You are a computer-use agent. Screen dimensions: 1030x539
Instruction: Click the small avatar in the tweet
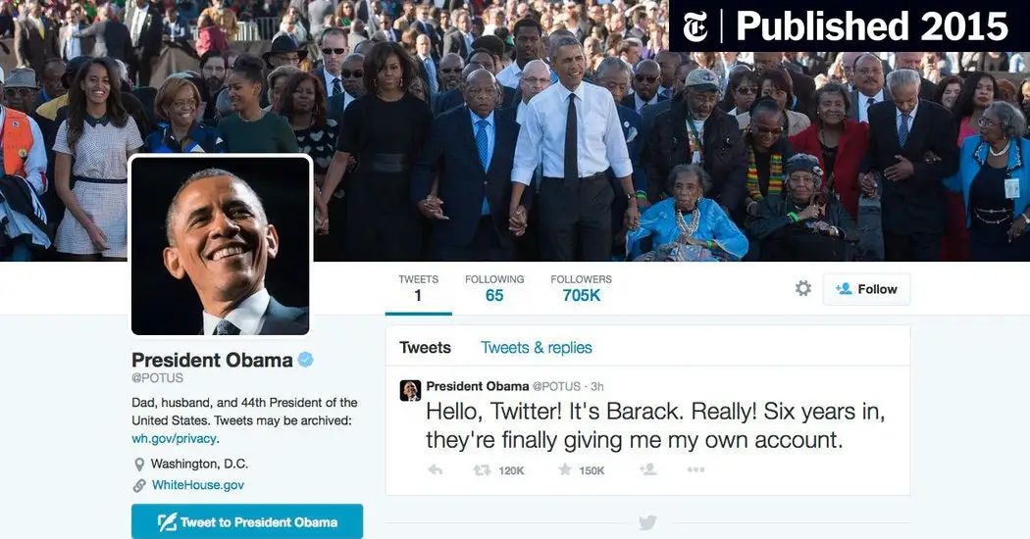coord(411,391)
